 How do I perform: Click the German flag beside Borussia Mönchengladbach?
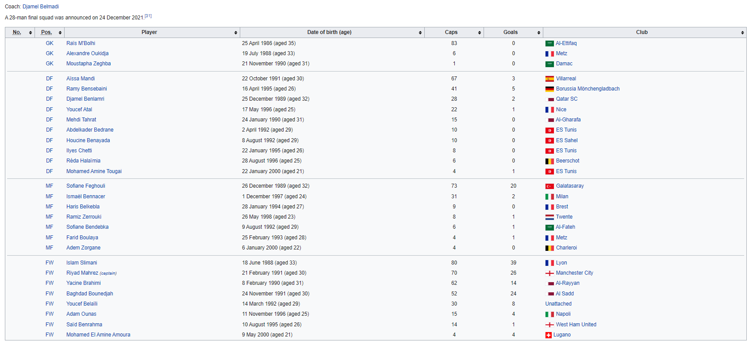click(549, 89)
